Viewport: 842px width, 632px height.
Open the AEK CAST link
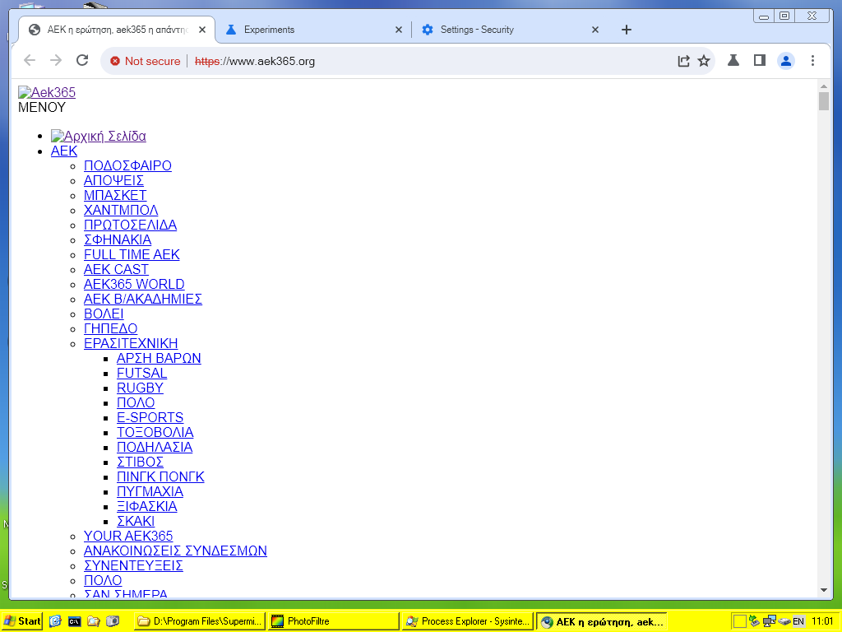(116, 269)
